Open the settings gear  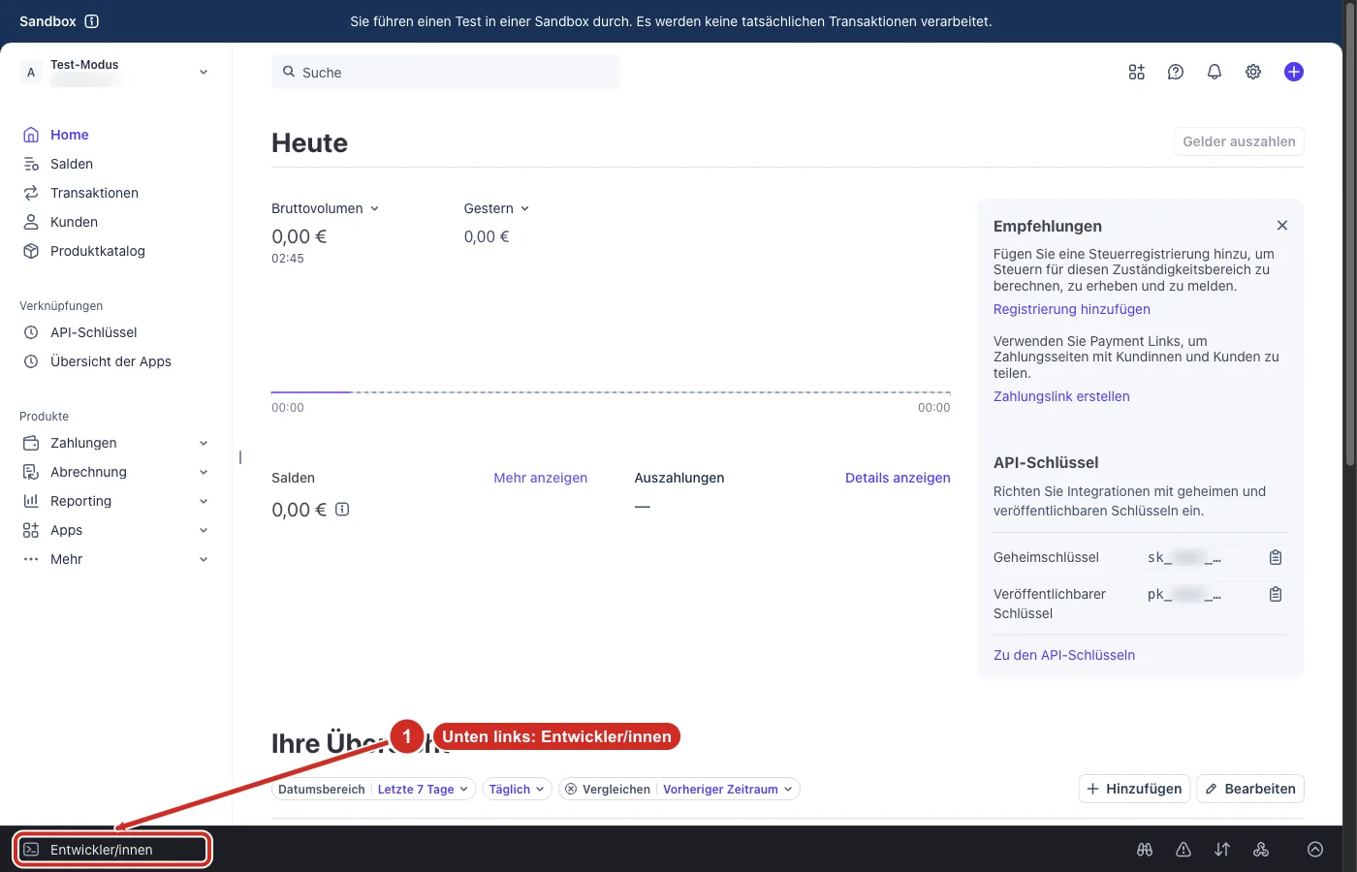pos(1253,72)
